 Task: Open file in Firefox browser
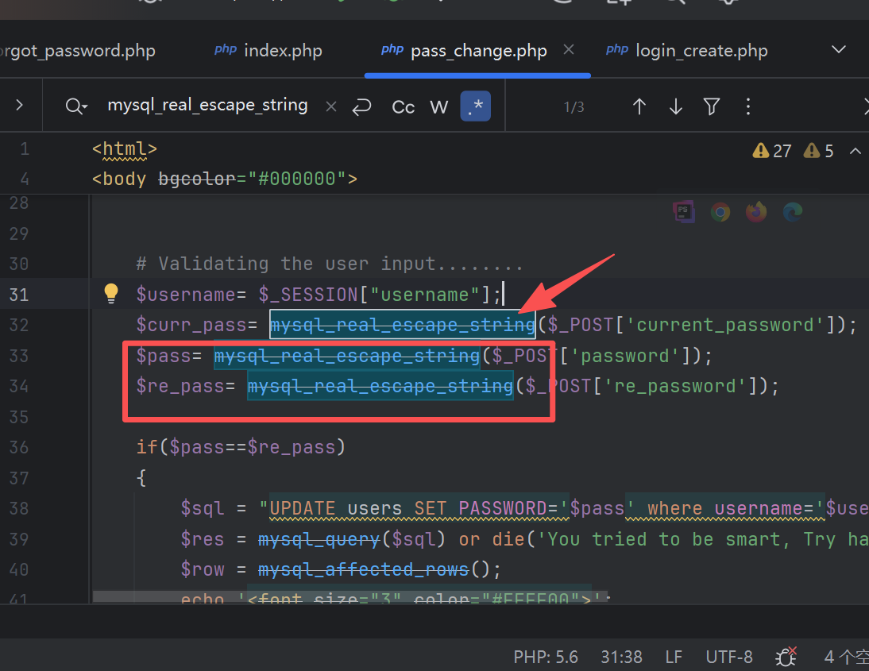coord(756,212)
